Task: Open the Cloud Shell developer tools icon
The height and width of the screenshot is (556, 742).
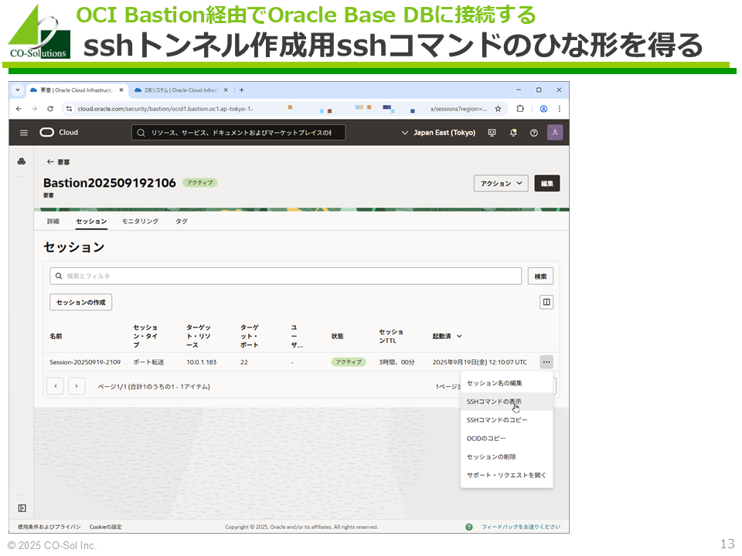Action: tap(492, 133)
